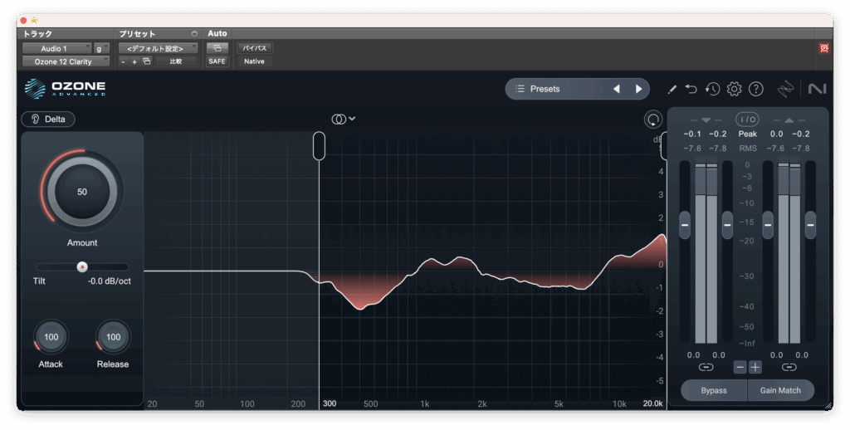850x430 pixels.
Task: Enable Gain Match
Action: (780, 390)
